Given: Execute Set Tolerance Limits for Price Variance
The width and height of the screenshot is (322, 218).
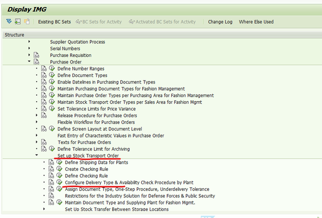Looking at the screenshot, I should (x=52, y=108).
